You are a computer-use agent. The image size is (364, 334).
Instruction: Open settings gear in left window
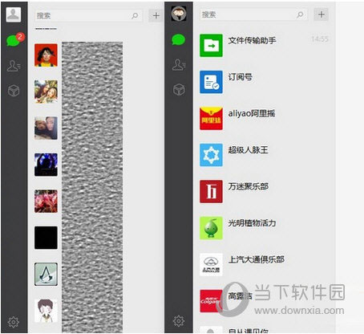click(14, 322)
